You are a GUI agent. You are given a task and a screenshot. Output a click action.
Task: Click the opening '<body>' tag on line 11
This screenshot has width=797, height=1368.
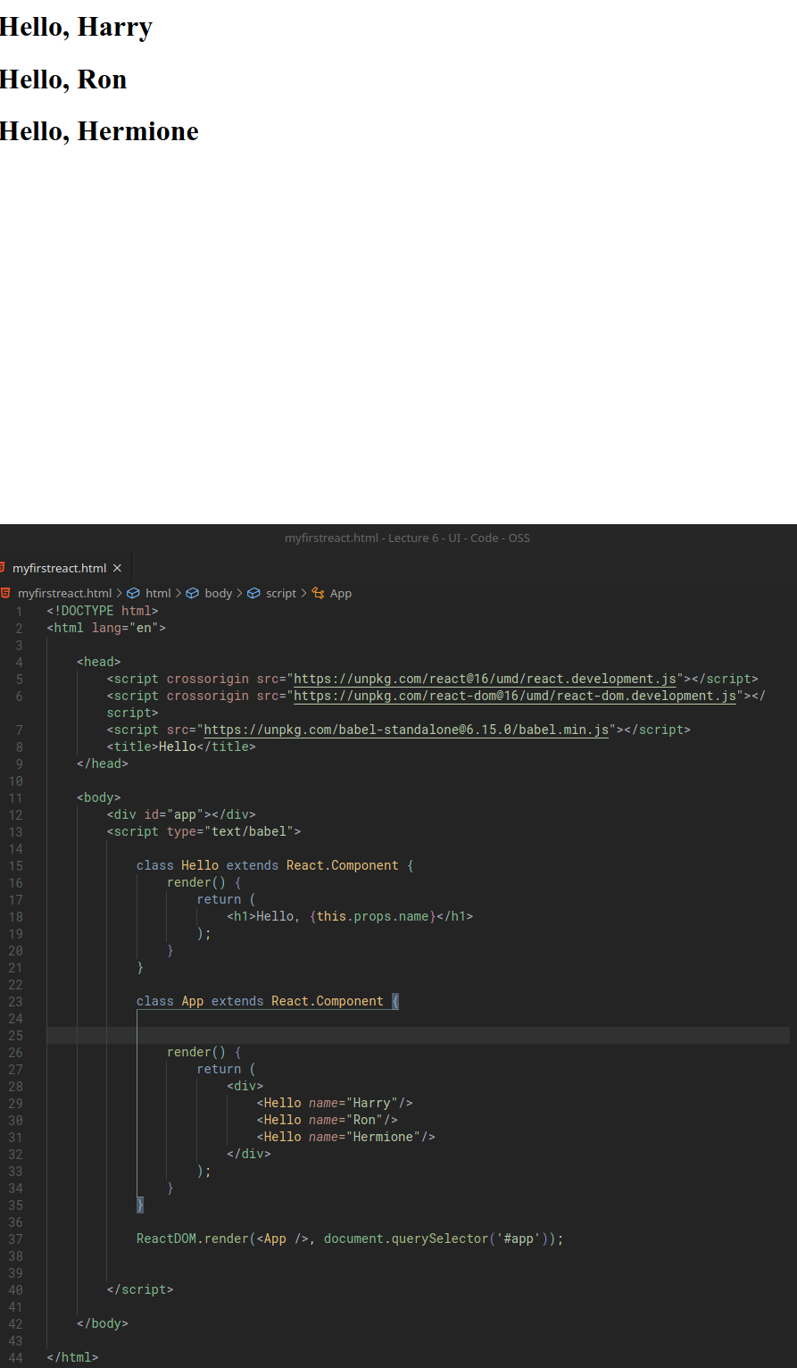point(99,797)
